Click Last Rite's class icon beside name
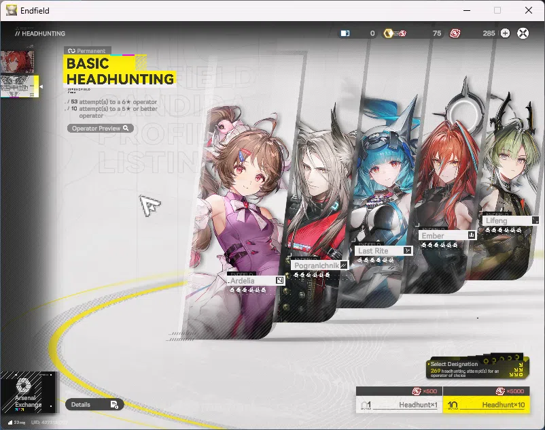Viewport: 545px width, 430px height. point(407,250)
